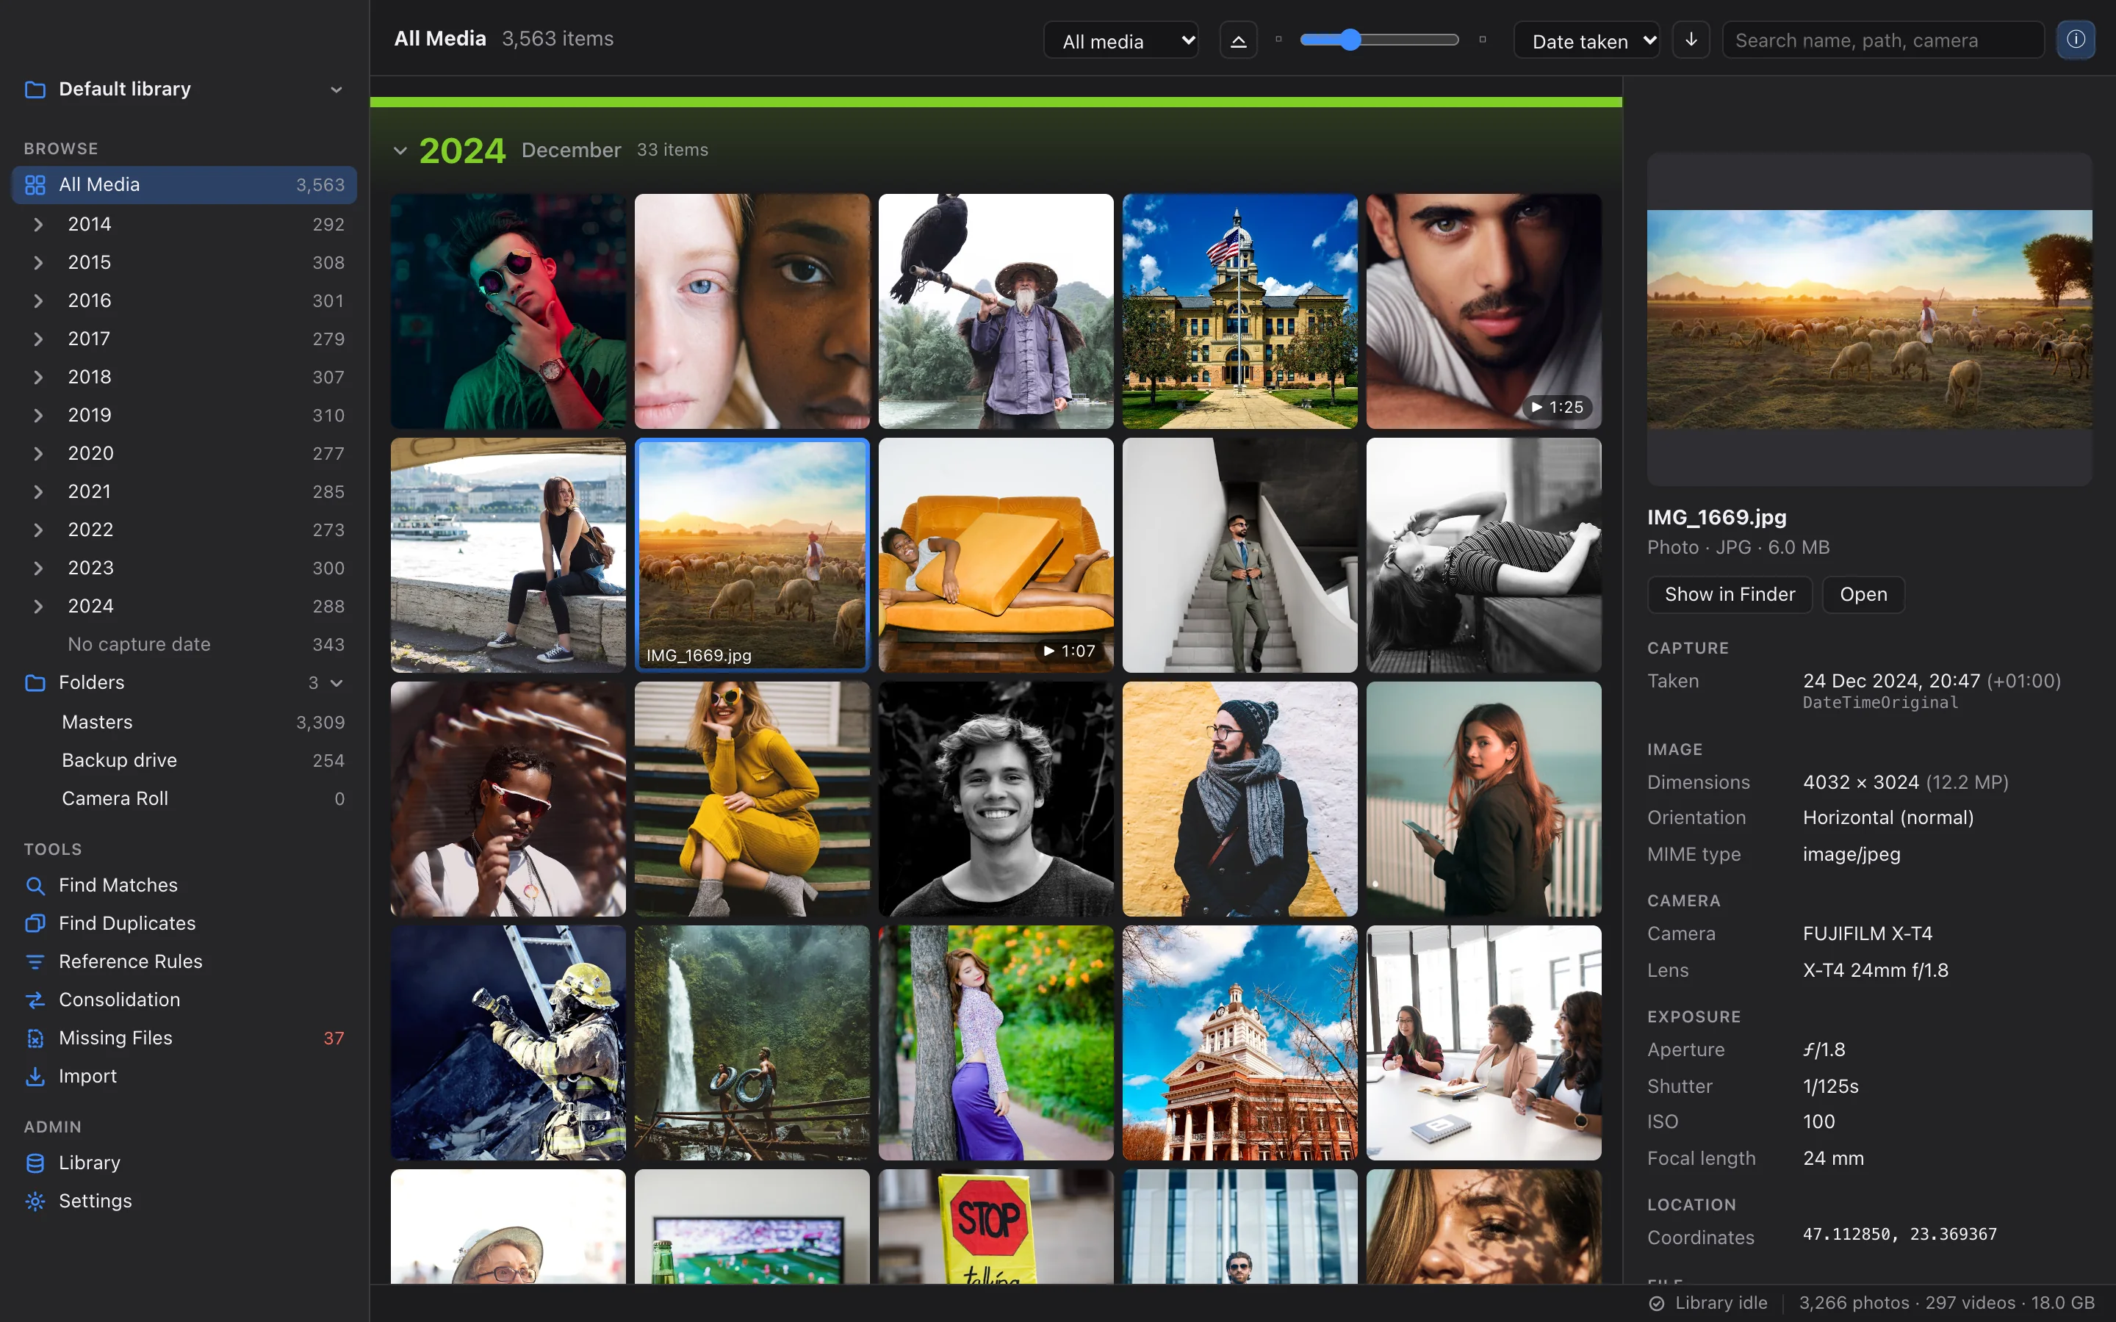Select All Media in the sidebar
The image size is (2116, 1322).
click(x=184, y=184)
